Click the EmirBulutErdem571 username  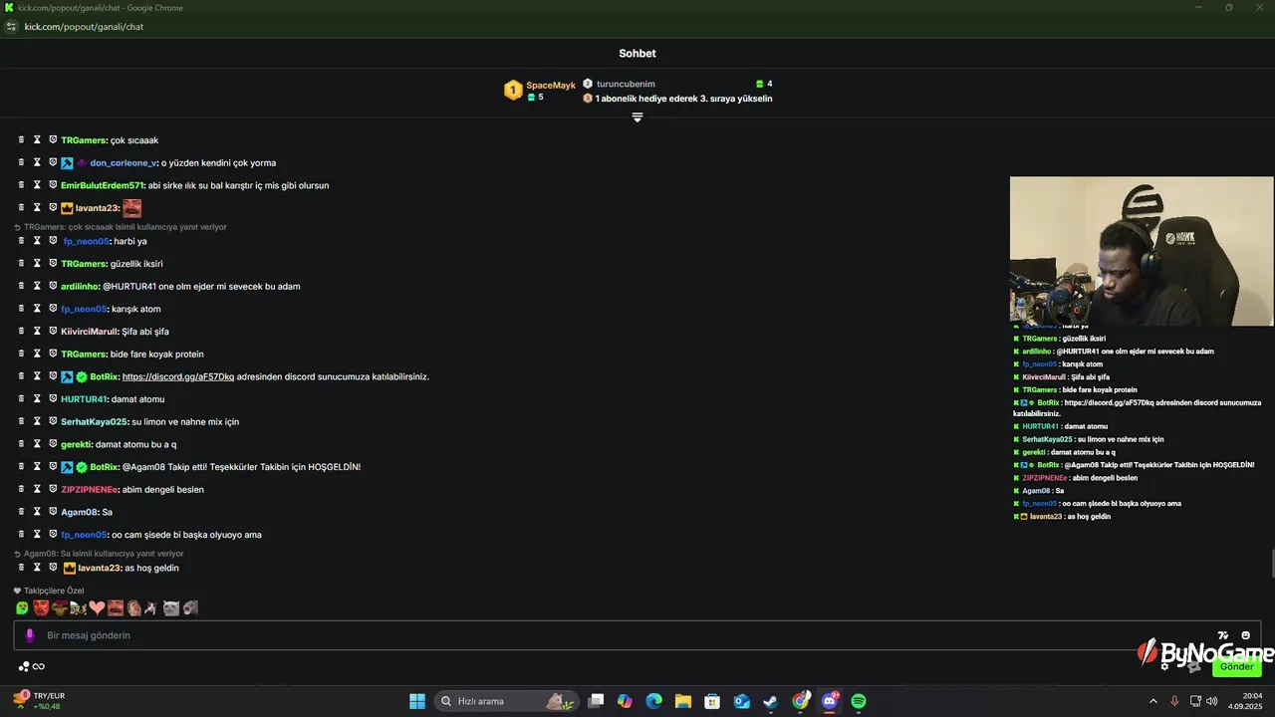(102, 185)
